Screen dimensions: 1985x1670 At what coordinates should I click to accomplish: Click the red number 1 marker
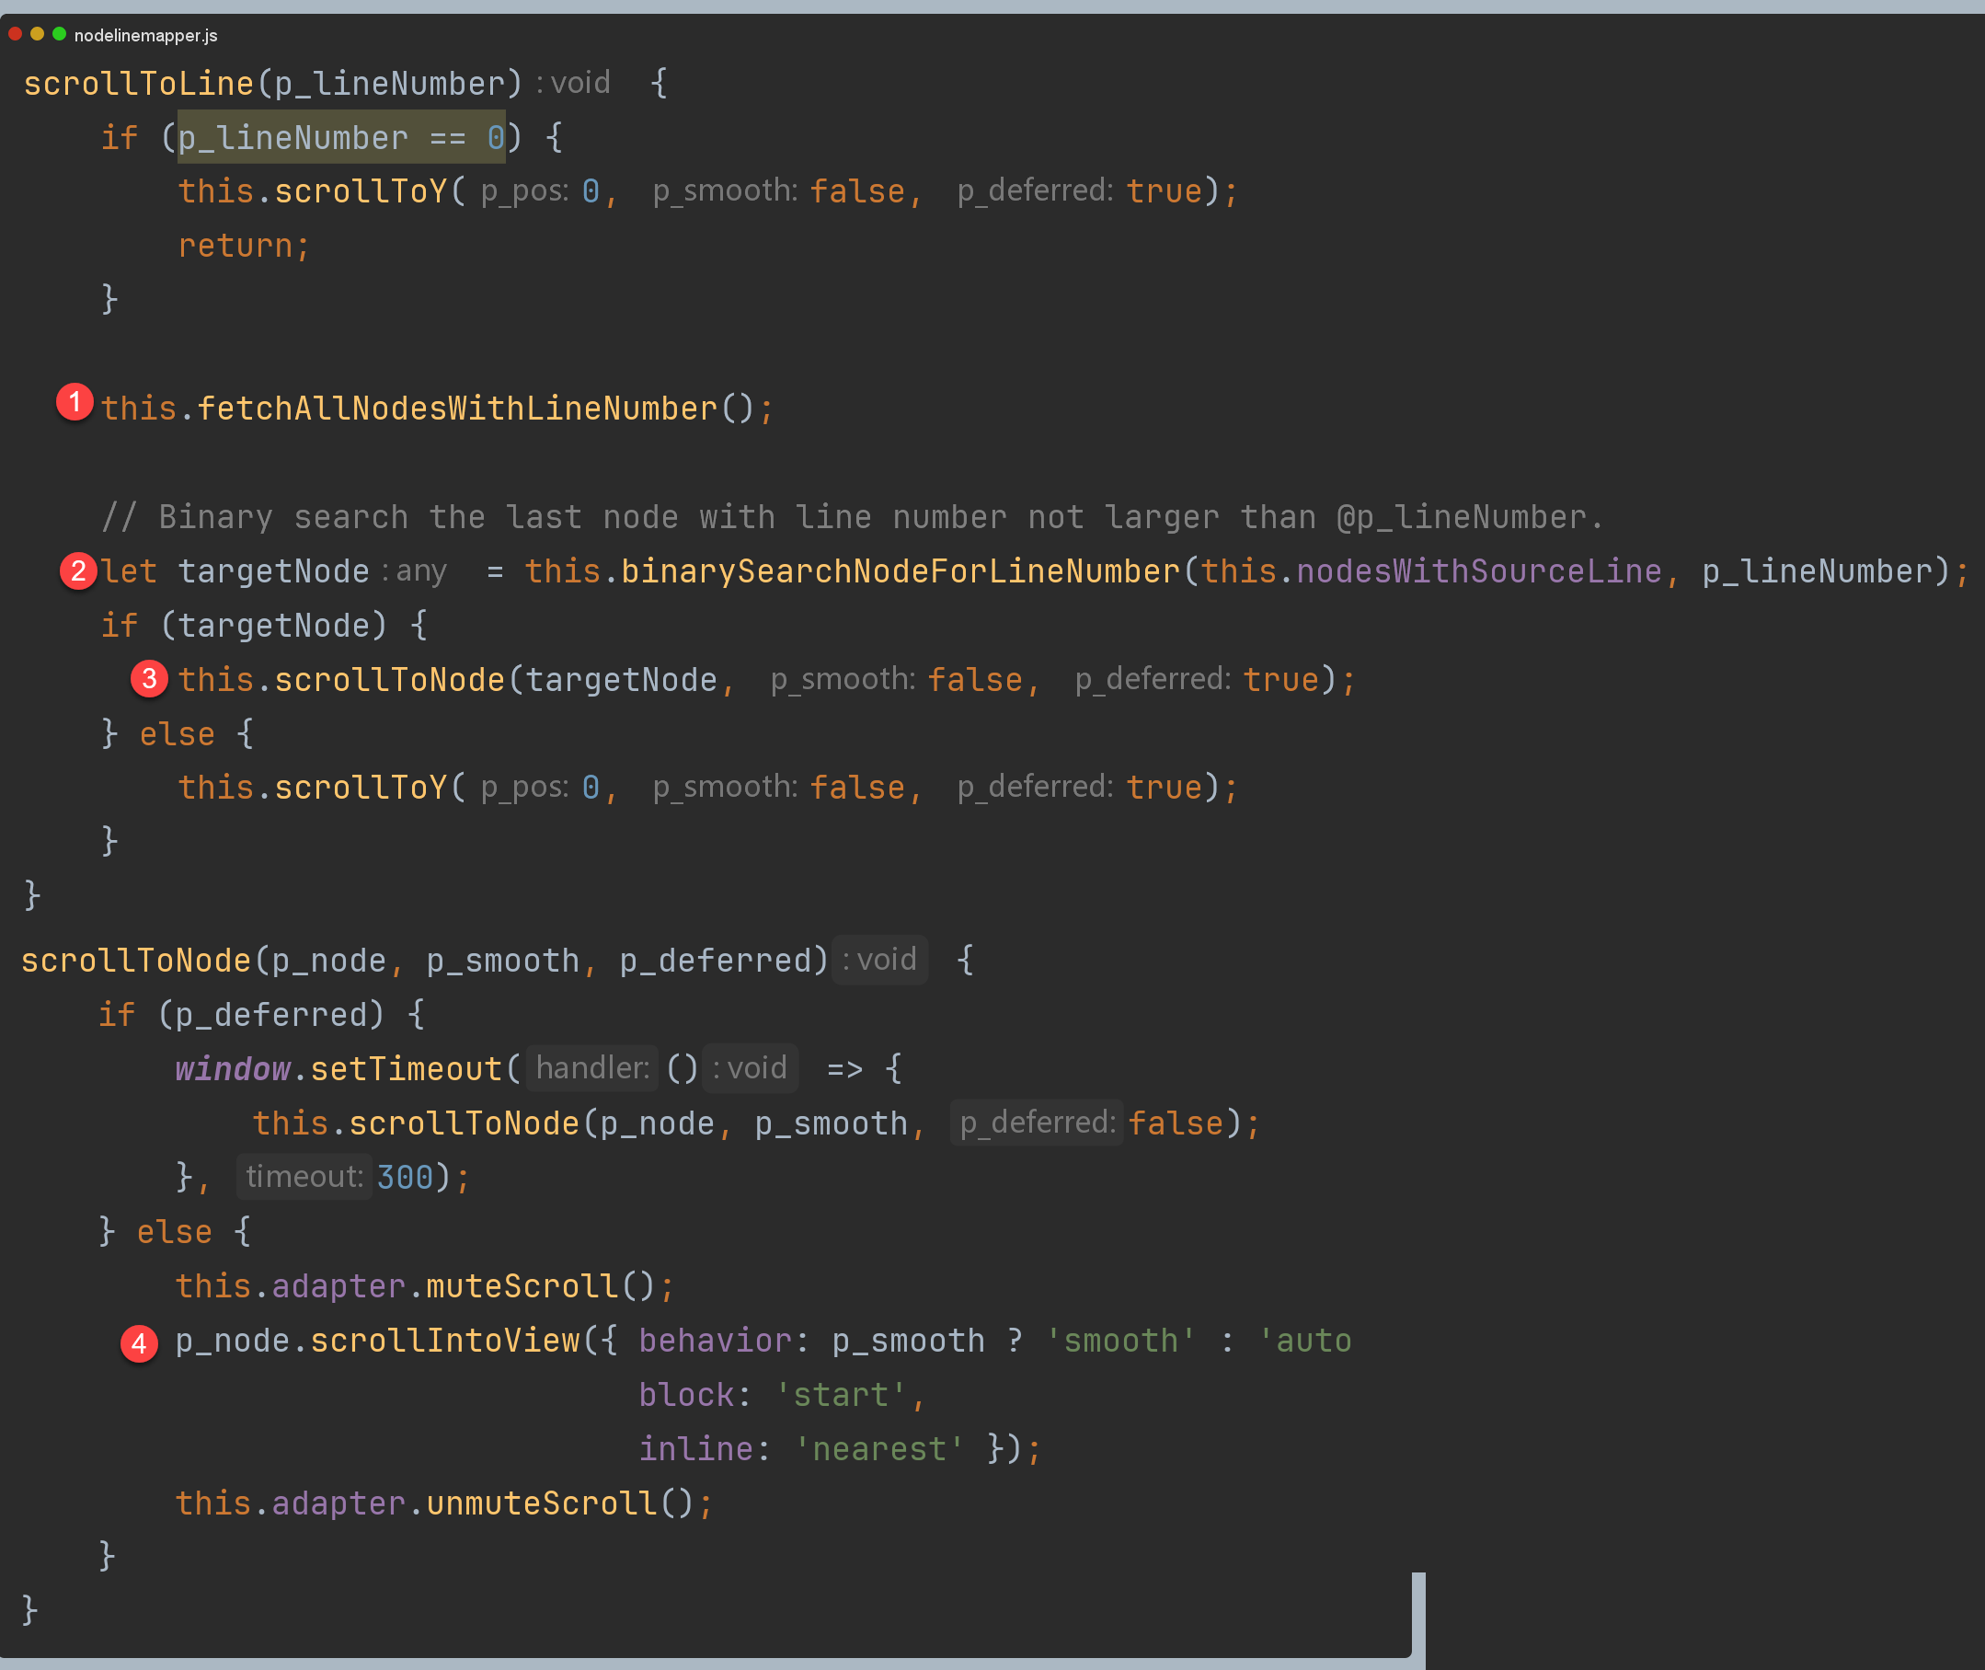pos(75,401)
